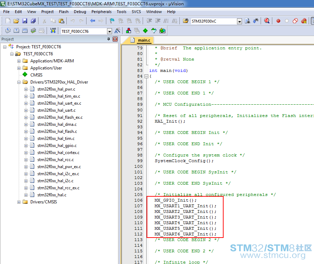This screenshot has height=264, width=314.
Task: Open Find in Files icon
Action: click(x=186, y=21)
